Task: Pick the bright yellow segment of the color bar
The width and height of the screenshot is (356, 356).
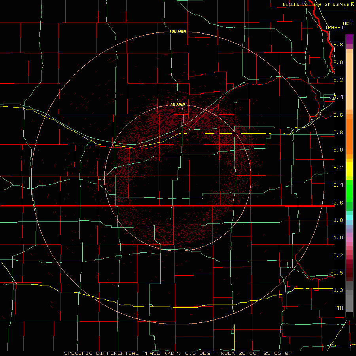Action: pyautogui.click(x=349, y=169)
